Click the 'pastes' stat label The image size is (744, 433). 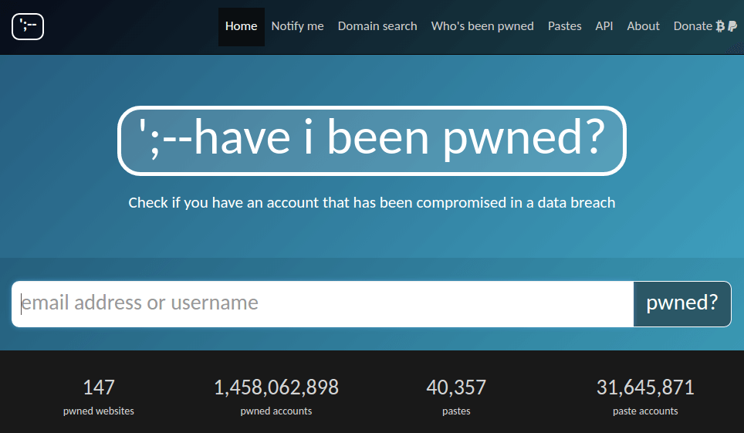456,411
